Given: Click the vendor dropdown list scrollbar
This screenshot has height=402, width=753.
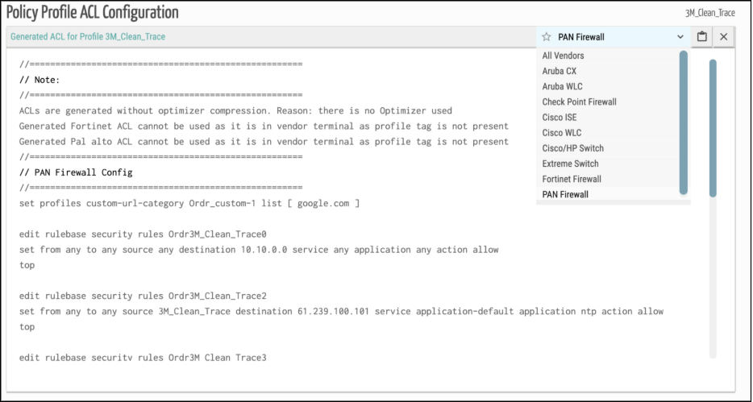Looking at the screenshot, I should click(x=684, y=121).
